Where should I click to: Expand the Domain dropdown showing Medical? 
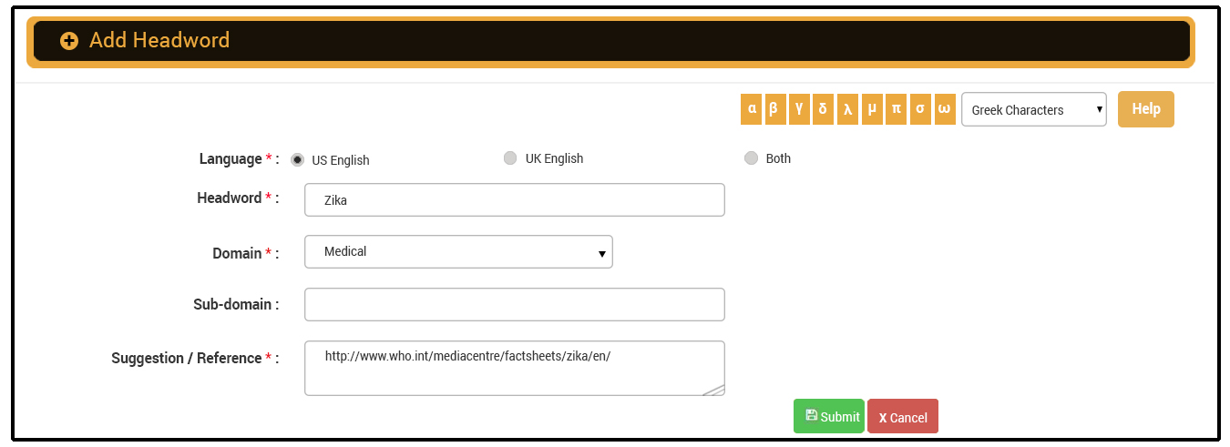(x=458, y=252)
